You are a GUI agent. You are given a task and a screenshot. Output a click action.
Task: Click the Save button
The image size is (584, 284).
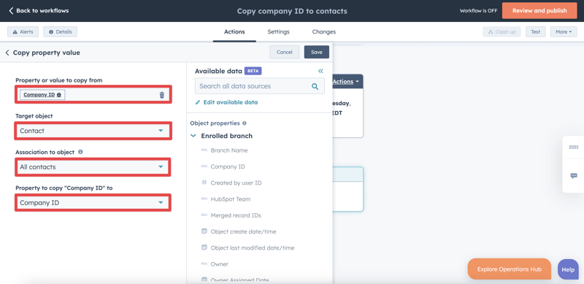pos(316,52)
